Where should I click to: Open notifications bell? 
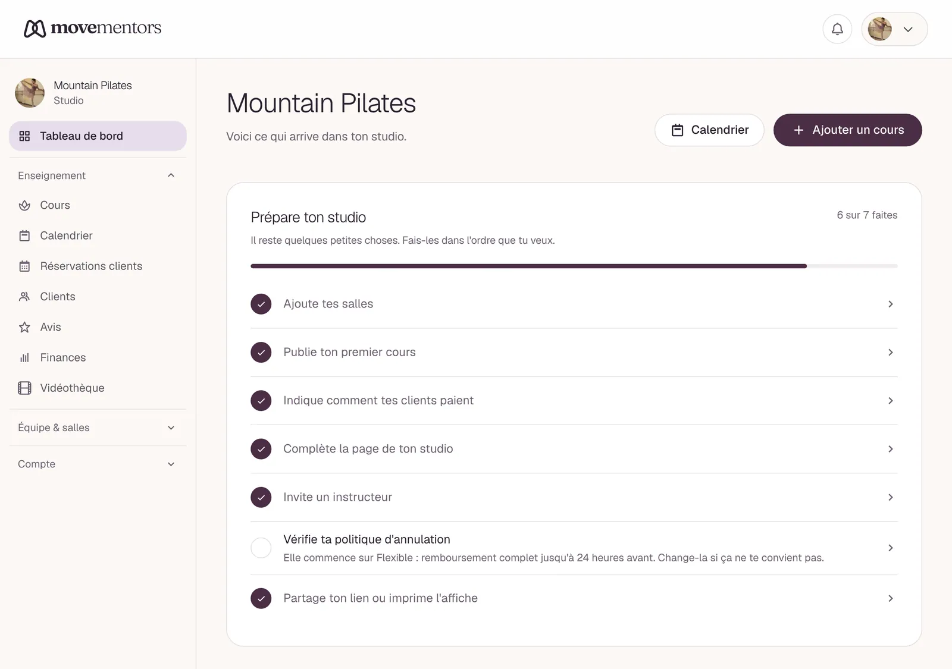click(x=837, y=29)
